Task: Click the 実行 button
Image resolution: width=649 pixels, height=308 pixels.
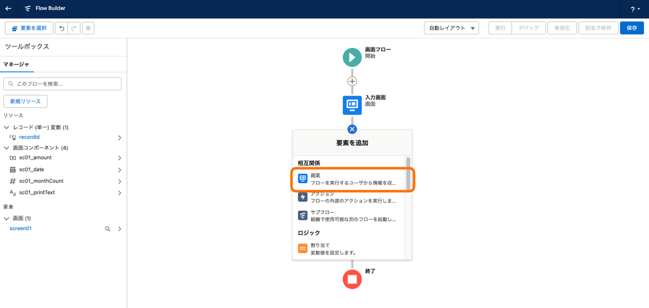Action: pyautogui.click(x=500, y=28)
